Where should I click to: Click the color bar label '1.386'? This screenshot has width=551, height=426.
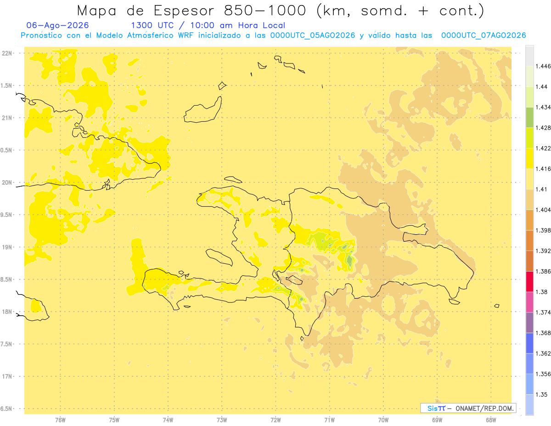coord(543,271)
